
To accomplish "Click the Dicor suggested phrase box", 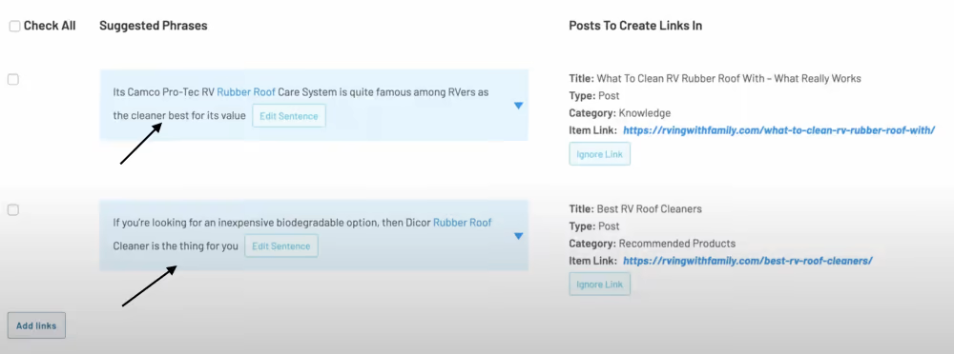I will (x=314, y=236).
